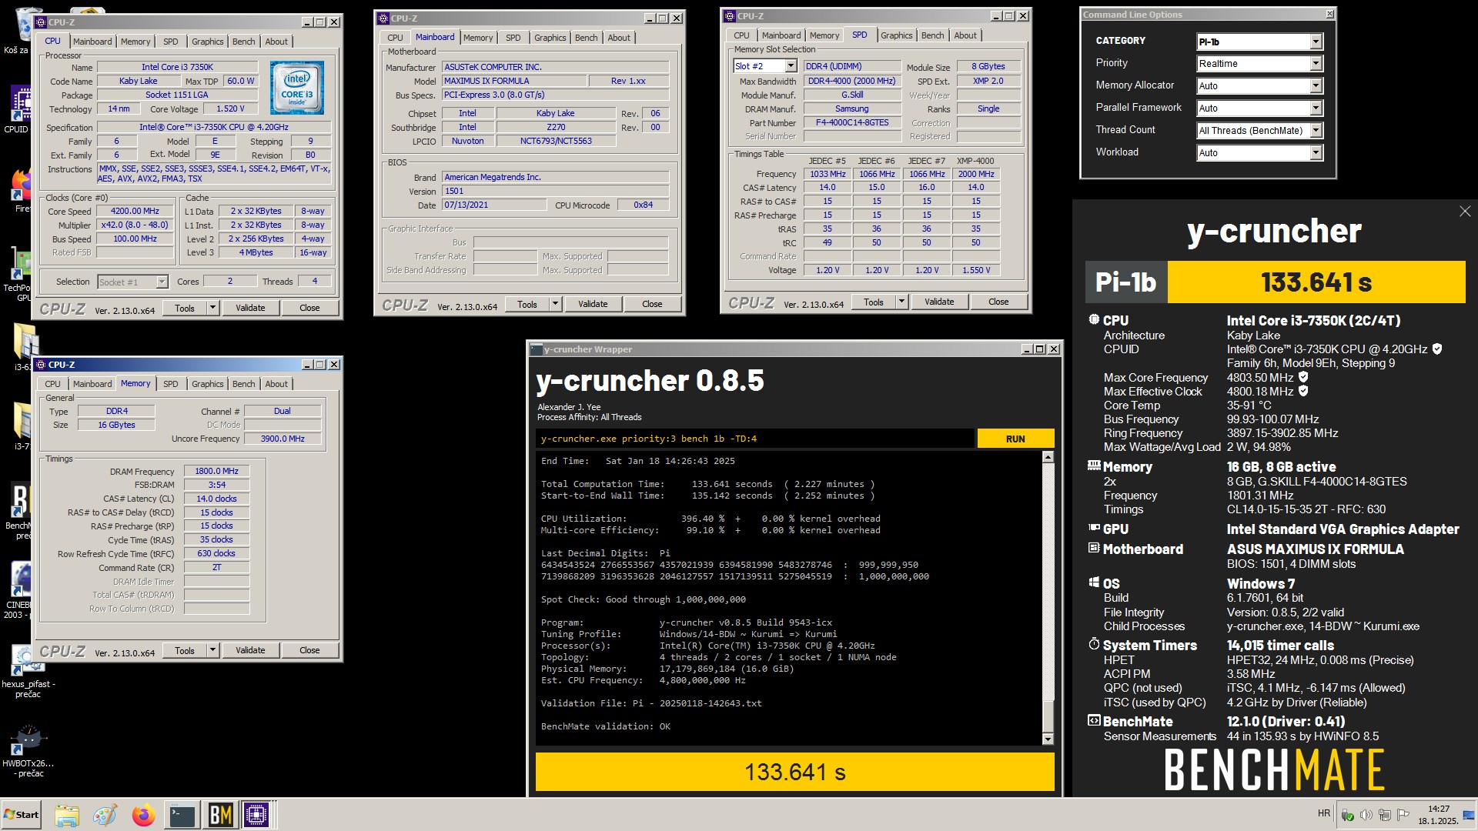The height and width of the screenshot is (831, 1478).
Task: Open Windows Explorer from the taskbar
Action: 67,815
